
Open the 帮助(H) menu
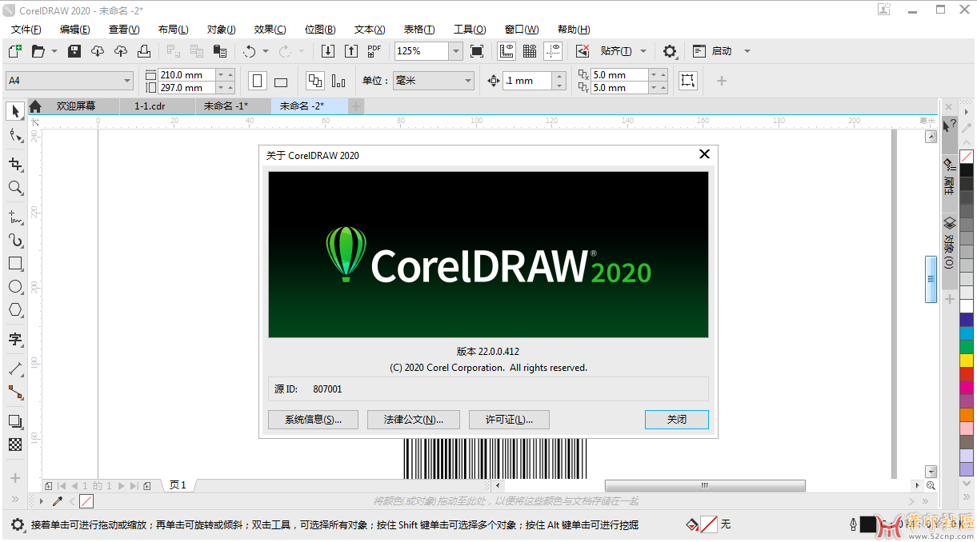click(574, 30)
